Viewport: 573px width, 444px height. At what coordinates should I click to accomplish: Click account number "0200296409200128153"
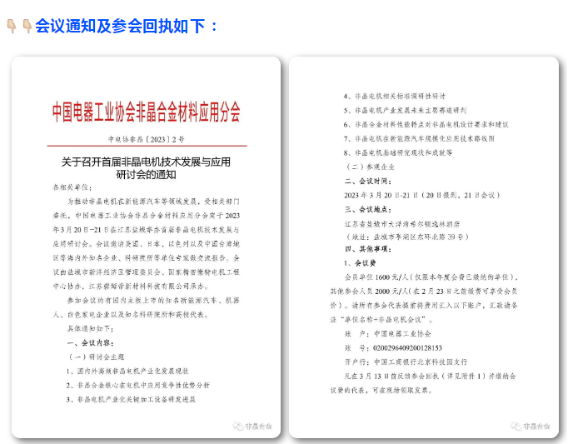[x=407, y=348]
